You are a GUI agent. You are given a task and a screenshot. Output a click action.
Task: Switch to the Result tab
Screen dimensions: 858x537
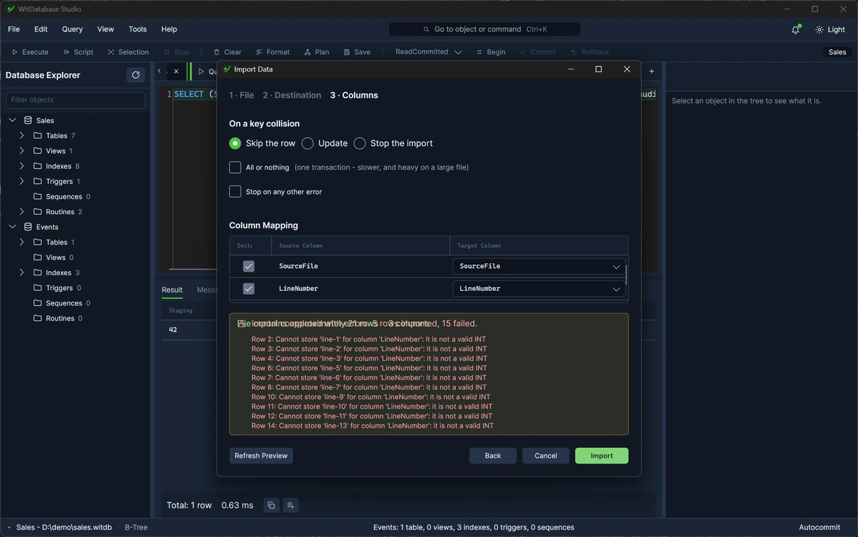[172, 290]
